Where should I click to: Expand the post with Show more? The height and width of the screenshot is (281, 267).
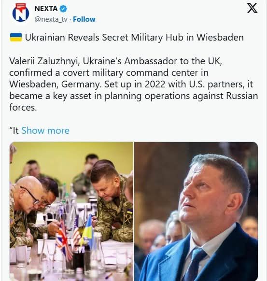coord(45,130)
